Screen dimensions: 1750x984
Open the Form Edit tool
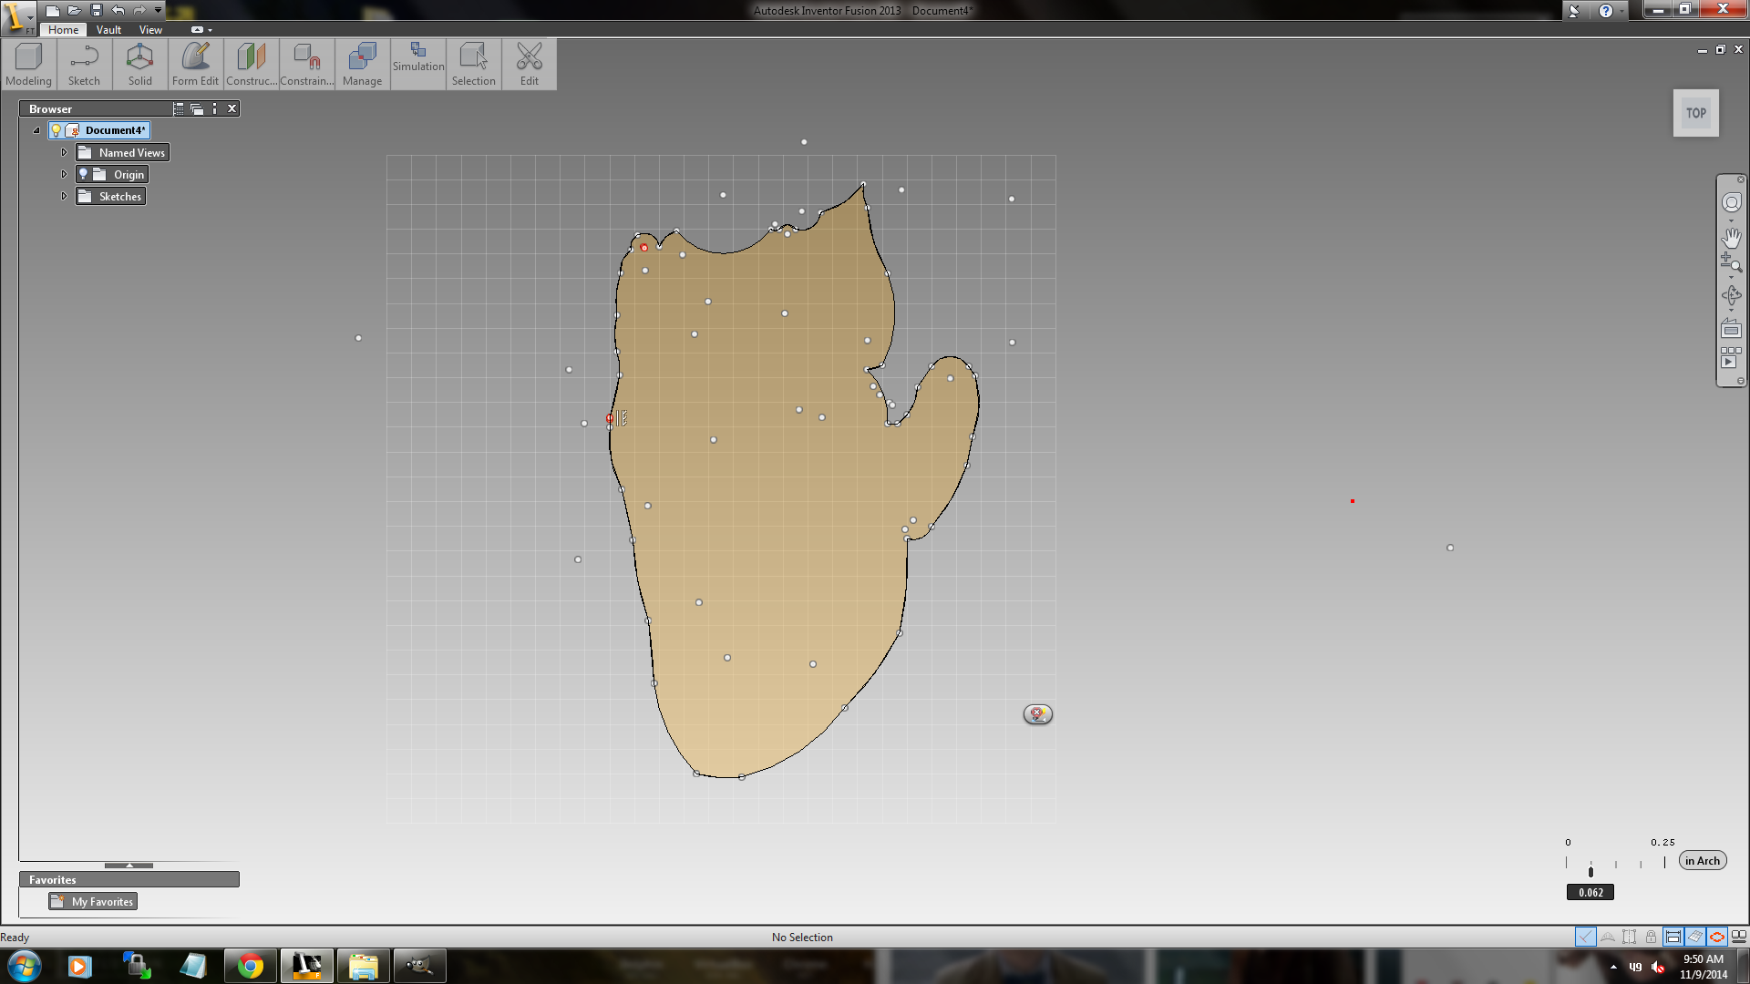click(x=195, y=64)
